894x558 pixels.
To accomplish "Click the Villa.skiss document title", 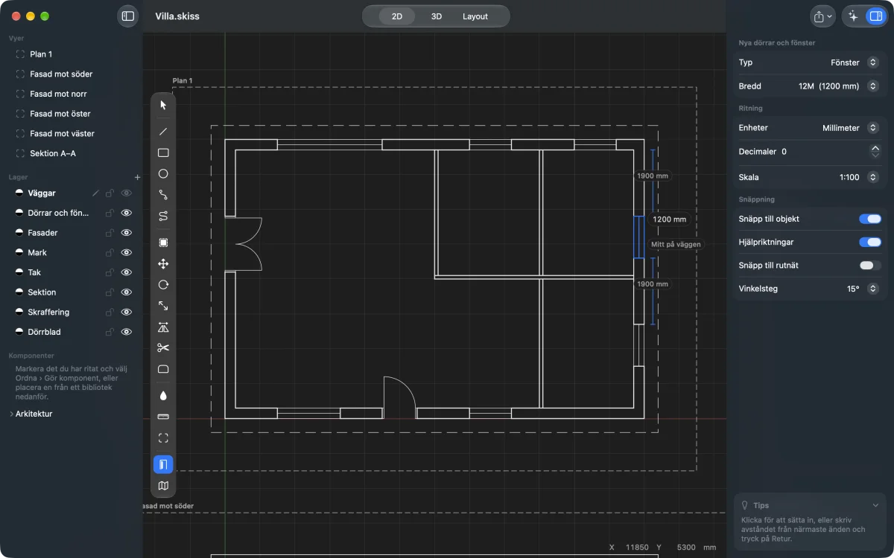I will click(x=177, y=16).
